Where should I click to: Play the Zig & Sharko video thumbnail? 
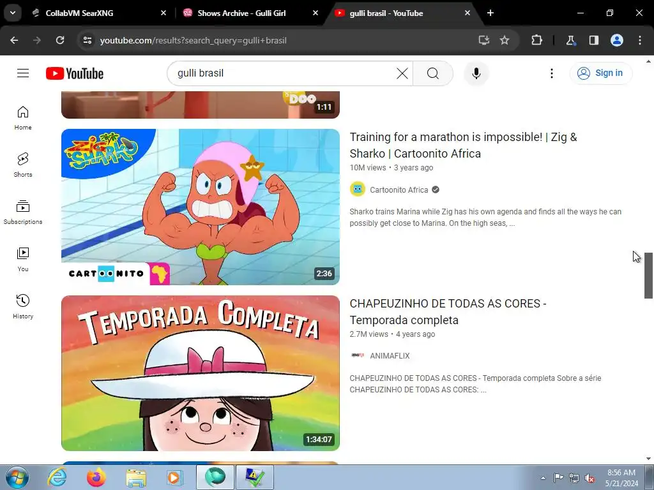tap(200, 207)
